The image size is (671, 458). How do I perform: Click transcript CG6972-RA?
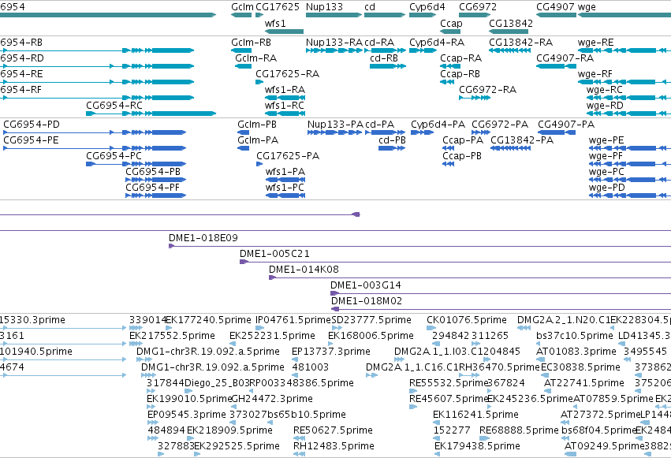[487, 89]
